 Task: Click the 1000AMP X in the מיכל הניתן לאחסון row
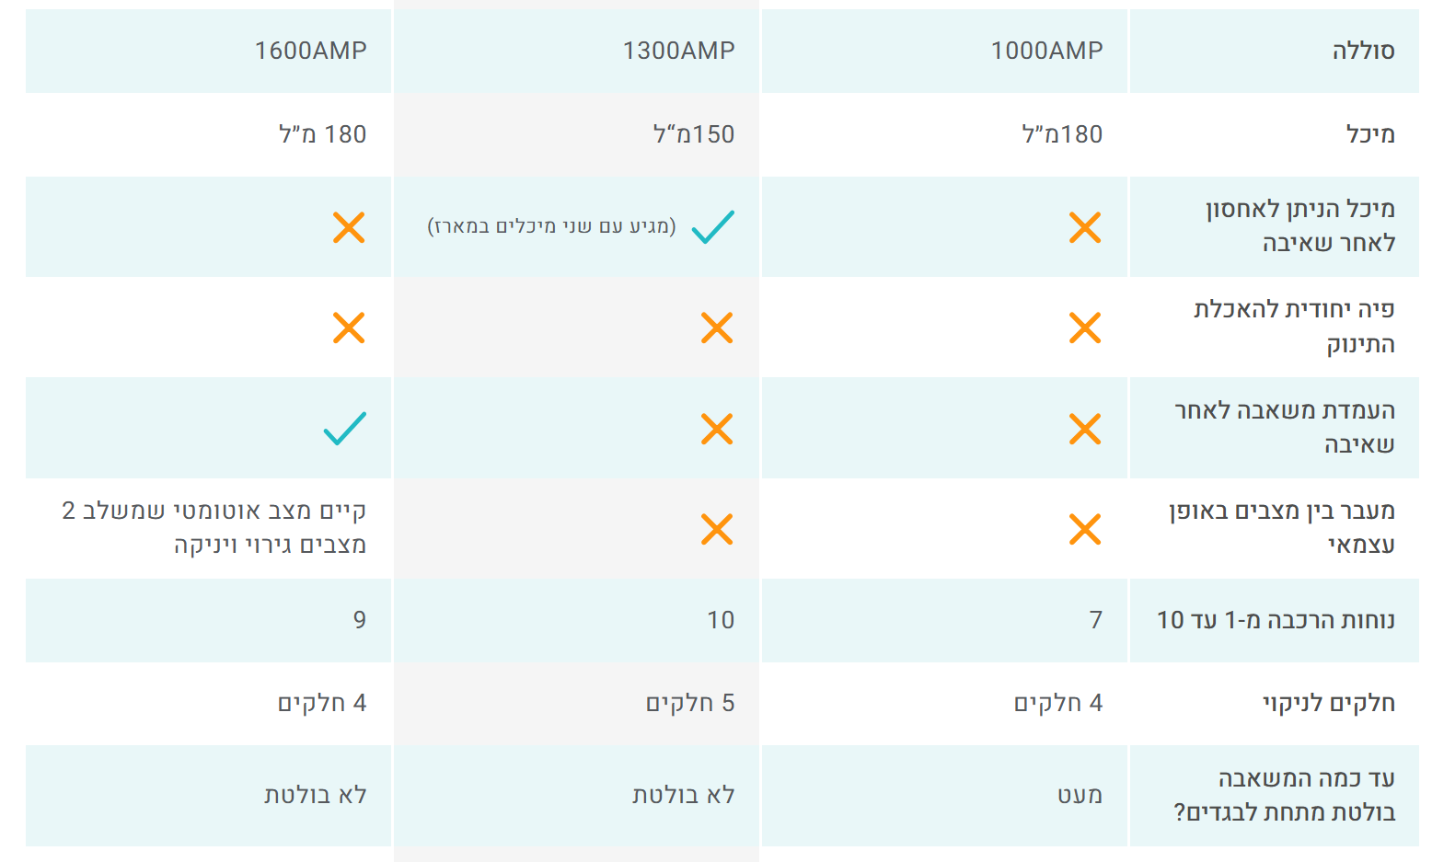(x=1085, y=227)
